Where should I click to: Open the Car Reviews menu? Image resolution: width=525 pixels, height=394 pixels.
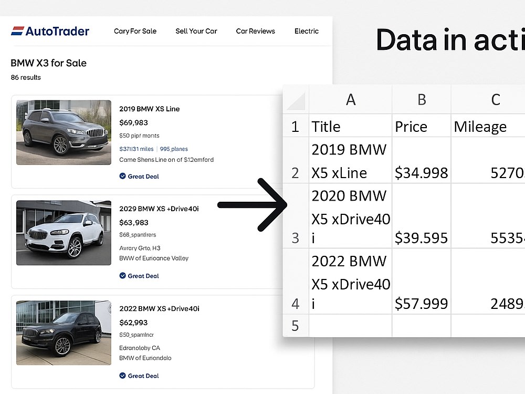click(256, 31)
